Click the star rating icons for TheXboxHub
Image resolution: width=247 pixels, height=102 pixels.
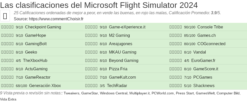(x=7, y=61)
